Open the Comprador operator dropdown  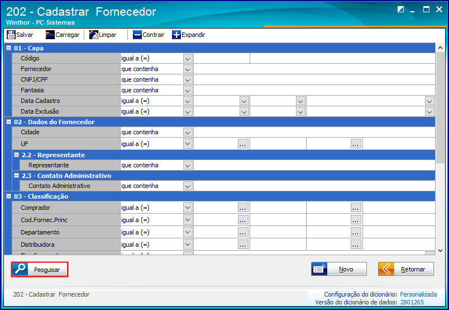tap(188, 207)
